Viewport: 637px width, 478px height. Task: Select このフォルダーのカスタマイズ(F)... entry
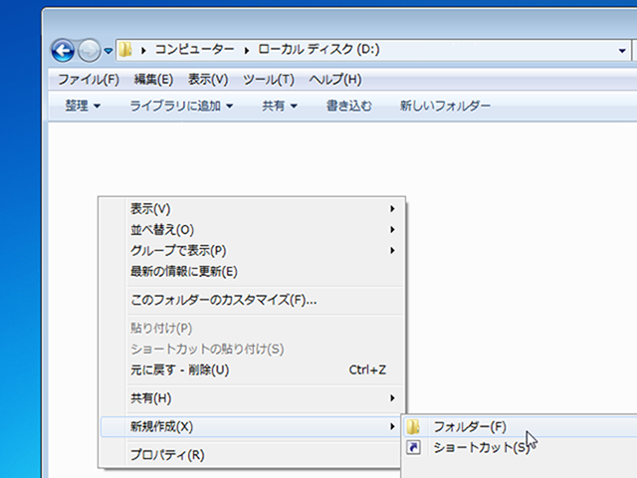pos(252,301)
